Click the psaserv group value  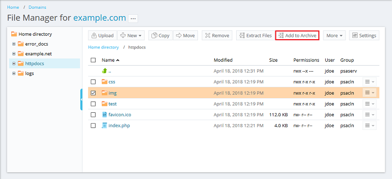click(348, 71)
